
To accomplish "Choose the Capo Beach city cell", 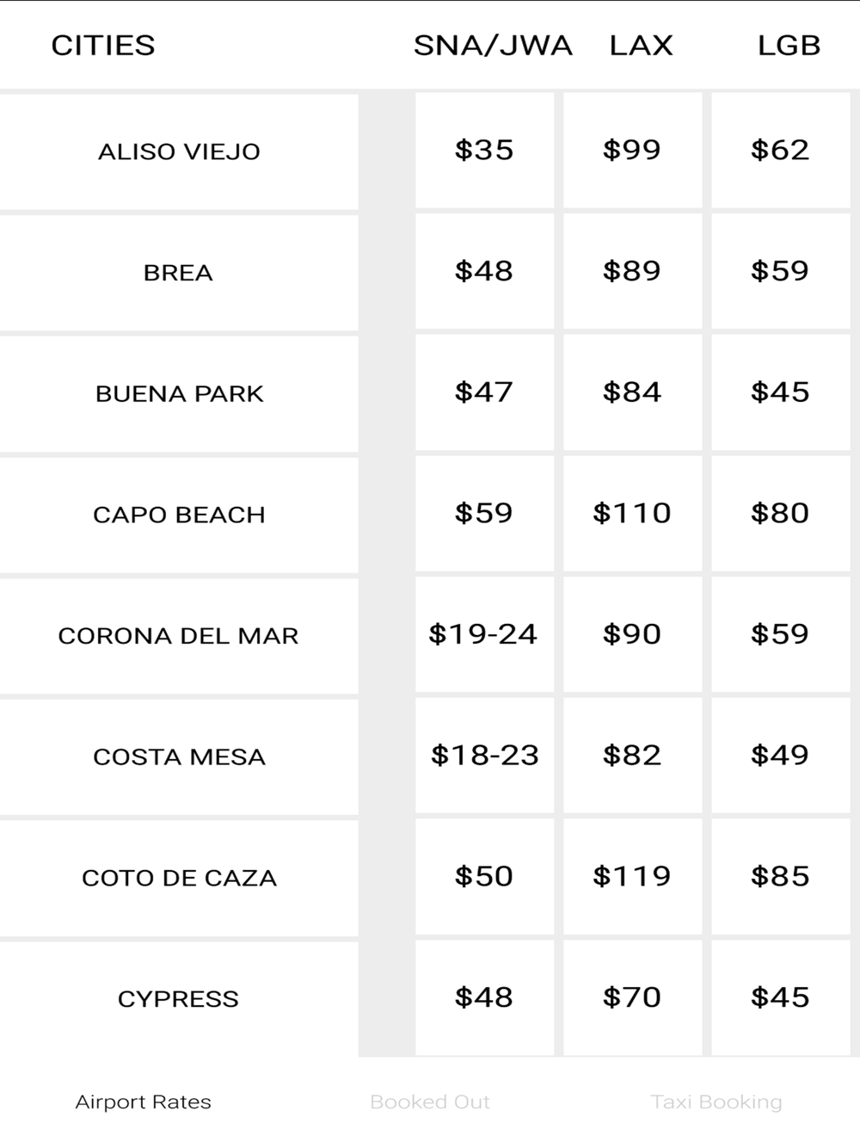I will tap(179, 515).
